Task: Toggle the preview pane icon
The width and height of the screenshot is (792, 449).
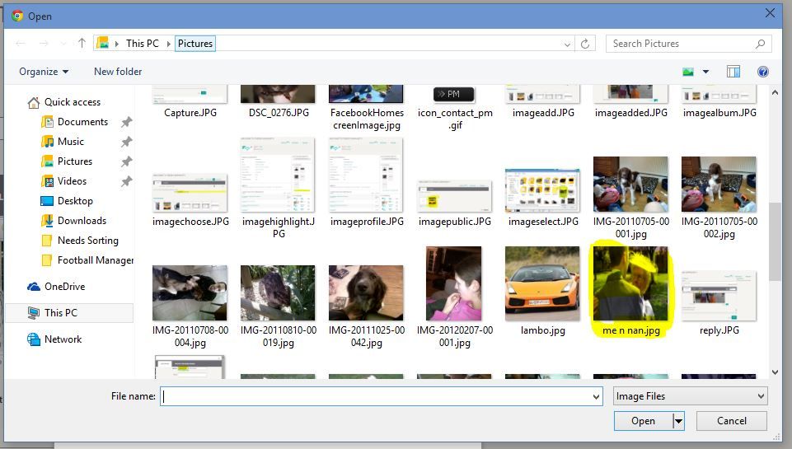Action: pyautogui.click(x=733, y=72)
